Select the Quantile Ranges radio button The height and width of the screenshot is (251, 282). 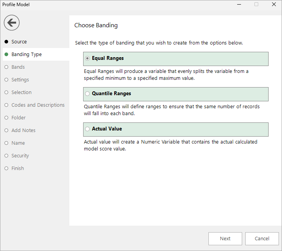87,94
